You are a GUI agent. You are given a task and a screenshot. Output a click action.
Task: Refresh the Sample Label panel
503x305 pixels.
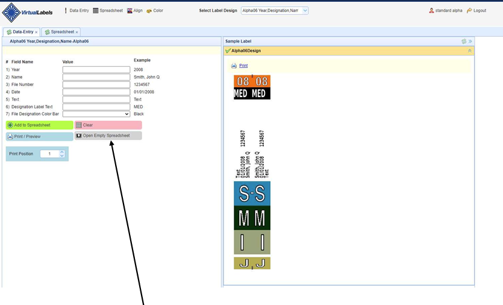click(464, 42)
